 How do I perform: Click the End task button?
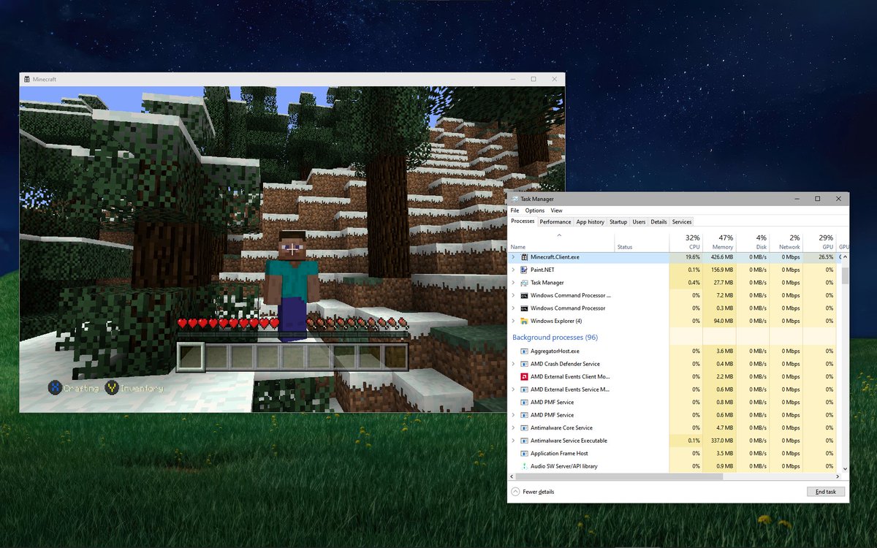(x=826, y=492)
